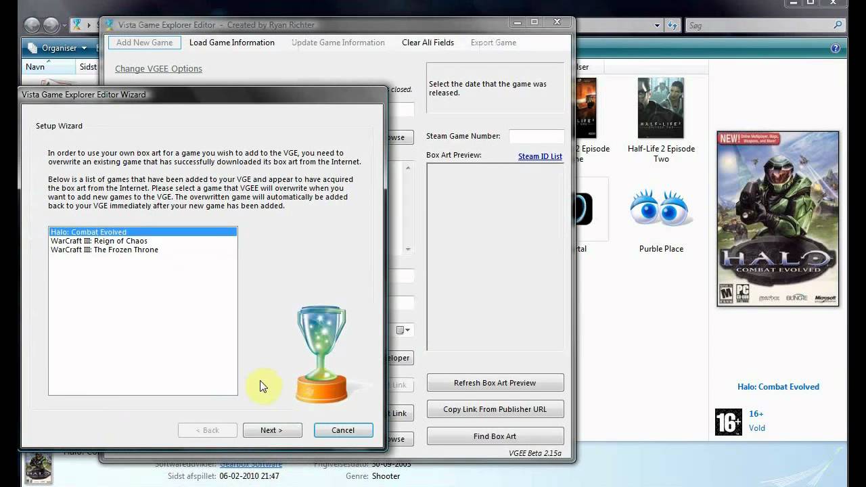Open the Purble Place game icon

coord(661,206)
